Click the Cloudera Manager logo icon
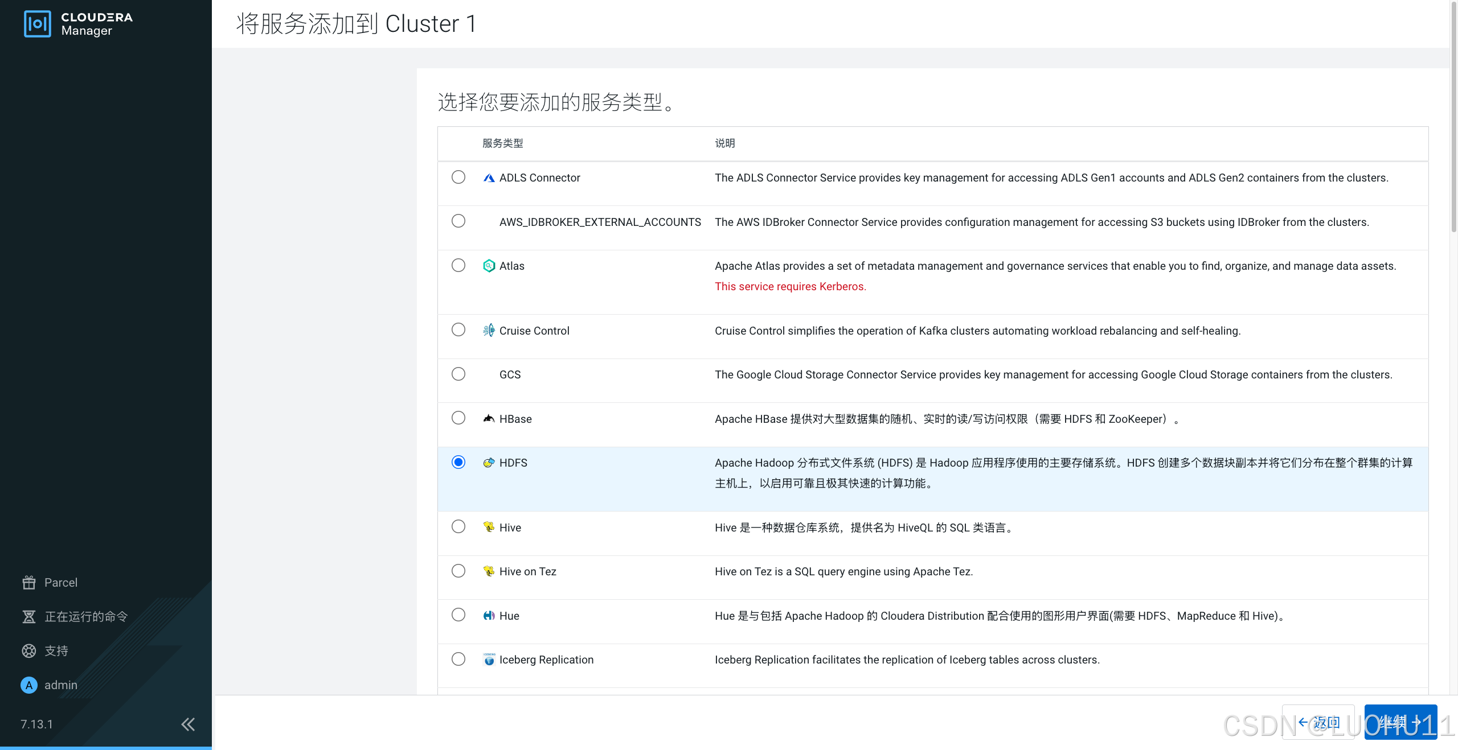This screenshot has width=1458, height=750. point(38,24)
